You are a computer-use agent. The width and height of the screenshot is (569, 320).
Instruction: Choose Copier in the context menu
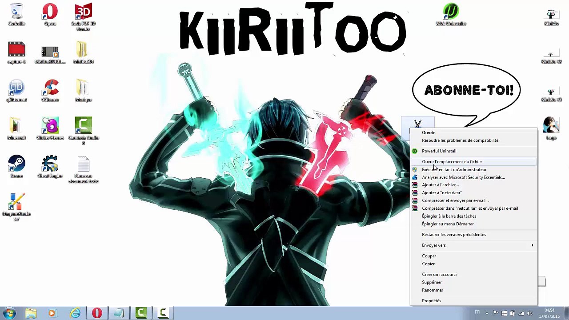(473, 264)
